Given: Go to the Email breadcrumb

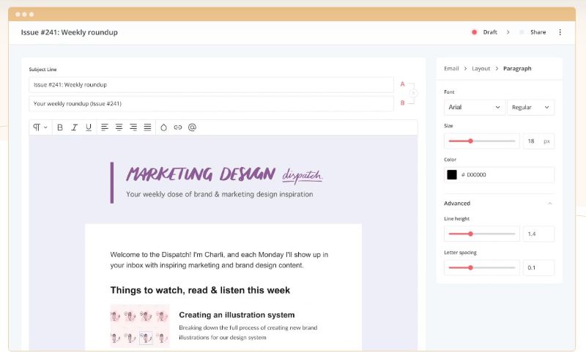Looking at the screenshot, I should pos(451,69).
